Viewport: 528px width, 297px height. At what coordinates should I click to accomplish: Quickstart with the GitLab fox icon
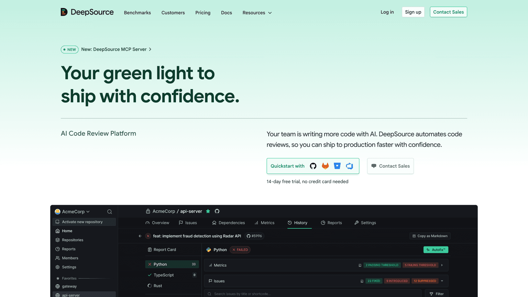[x=325, y=166]
